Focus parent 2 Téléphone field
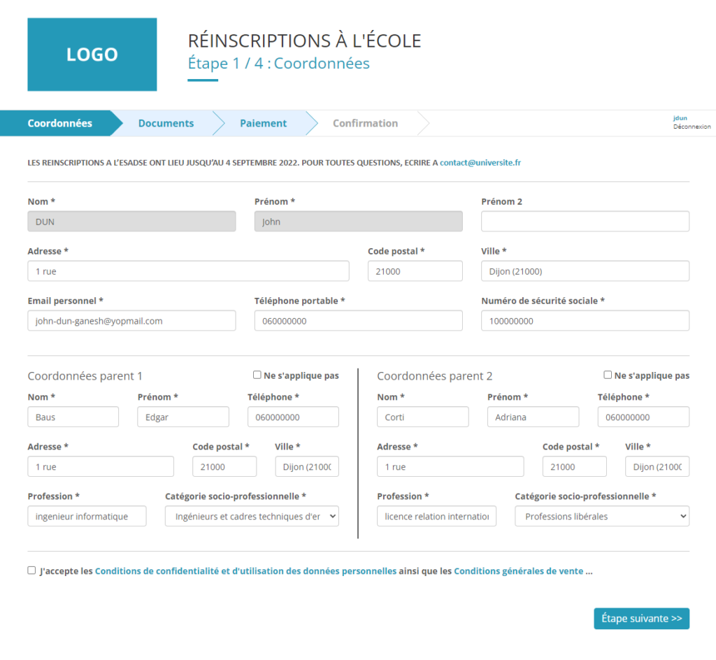 643,417
